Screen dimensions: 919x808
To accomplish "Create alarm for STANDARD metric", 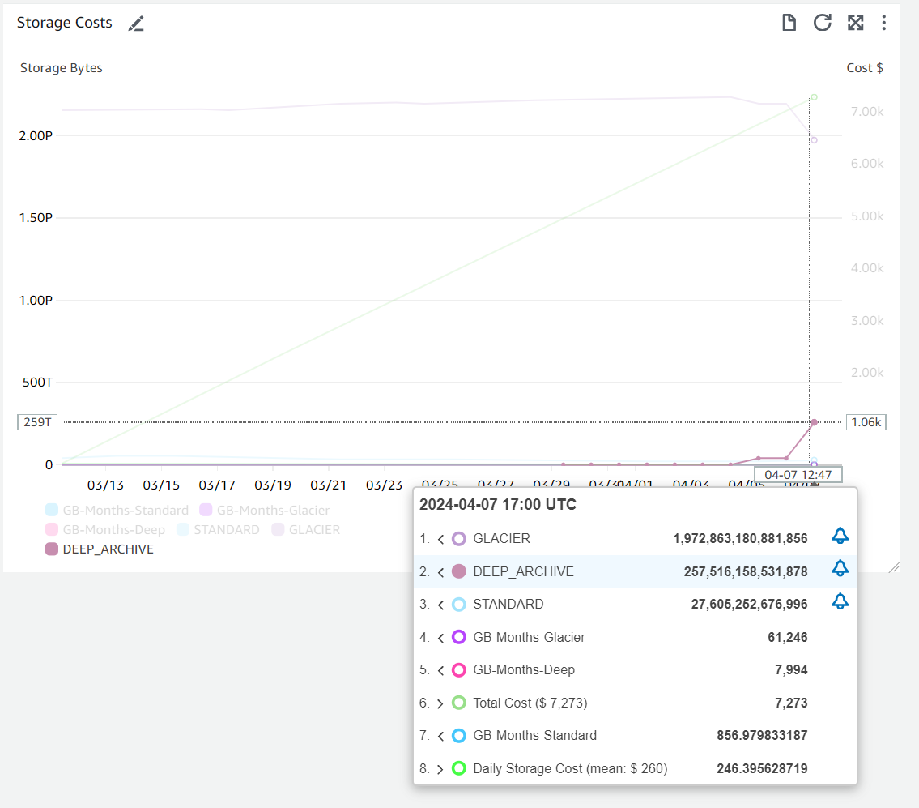I will 840,601.
